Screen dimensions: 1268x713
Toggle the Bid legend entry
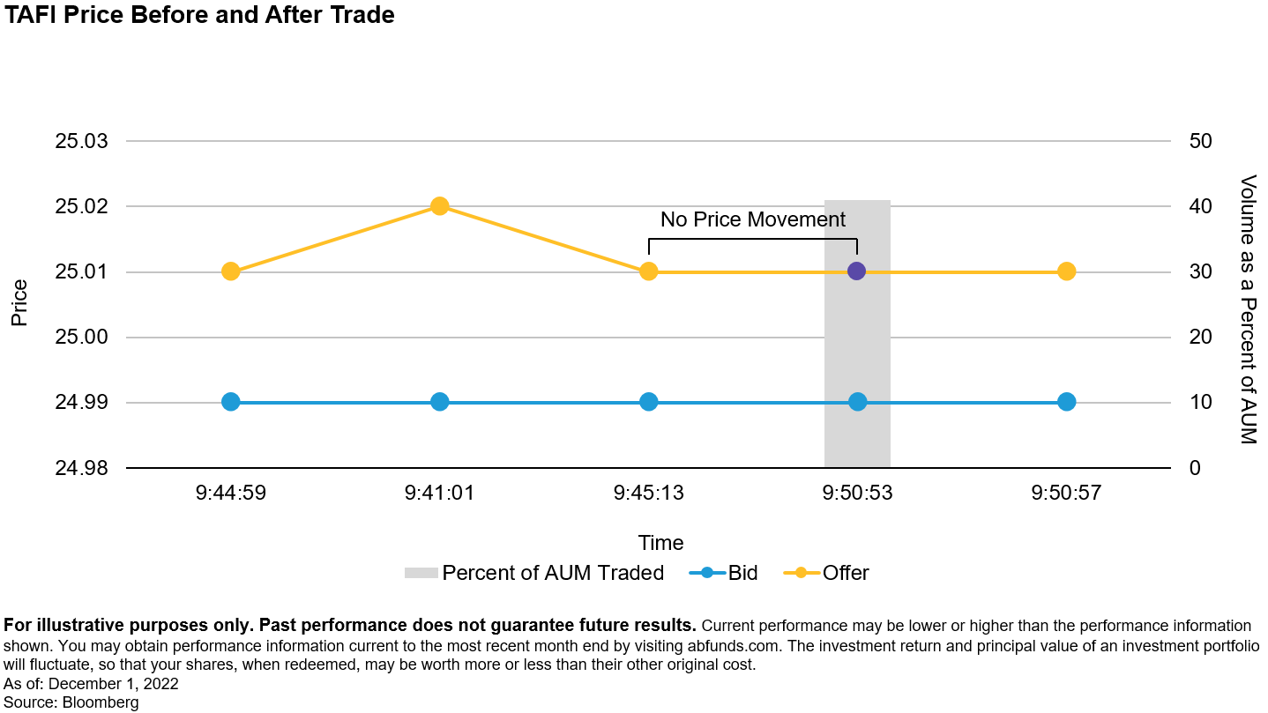click(x=723, y=573)
